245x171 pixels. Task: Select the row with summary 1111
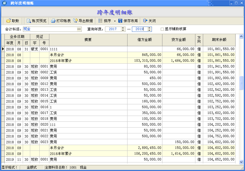(x=118, y=49)
